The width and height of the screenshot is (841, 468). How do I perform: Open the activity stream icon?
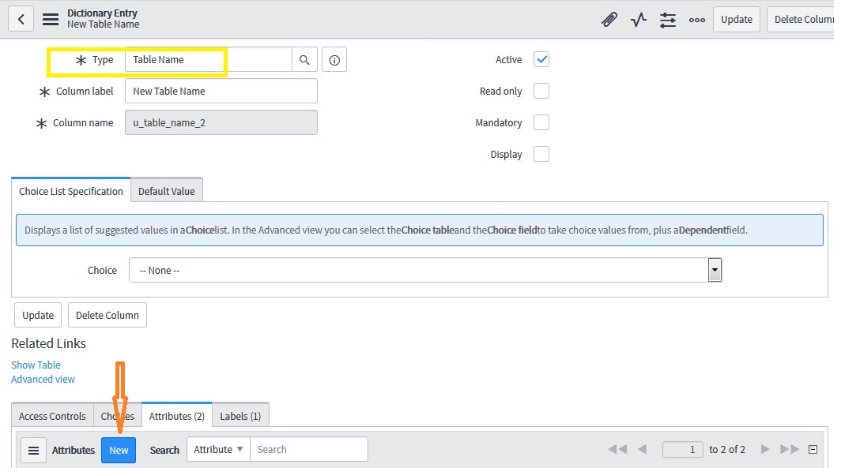click(639, 20)
